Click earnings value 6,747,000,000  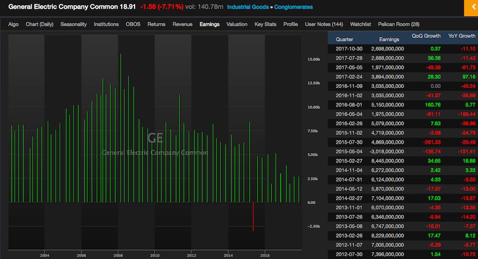[388, 226]
